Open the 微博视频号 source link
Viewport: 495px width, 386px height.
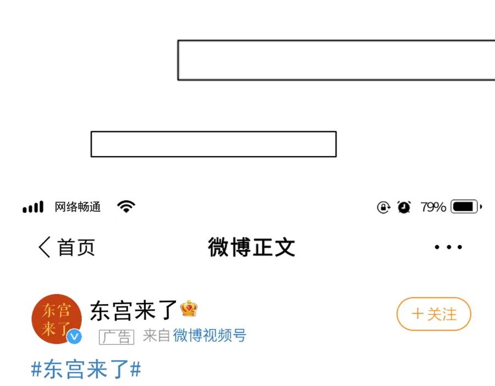210,335
